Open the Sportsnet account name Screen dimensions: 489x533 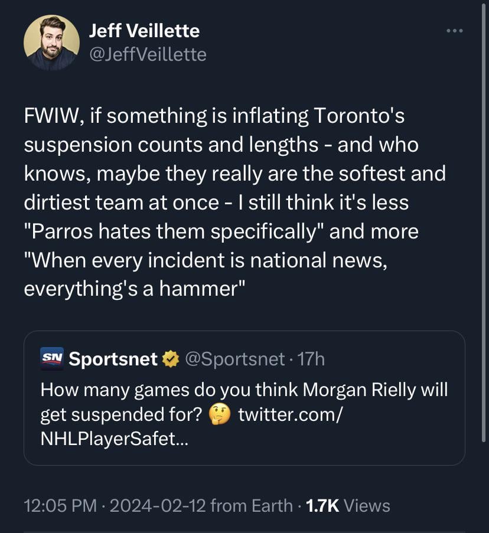tap(113, 358)
